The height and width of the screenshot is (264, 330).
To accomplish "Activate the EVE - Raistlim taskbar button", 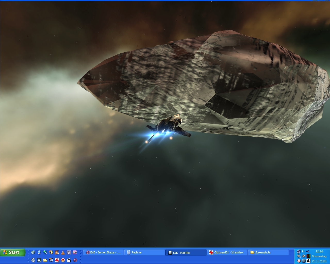I will 186,253.
